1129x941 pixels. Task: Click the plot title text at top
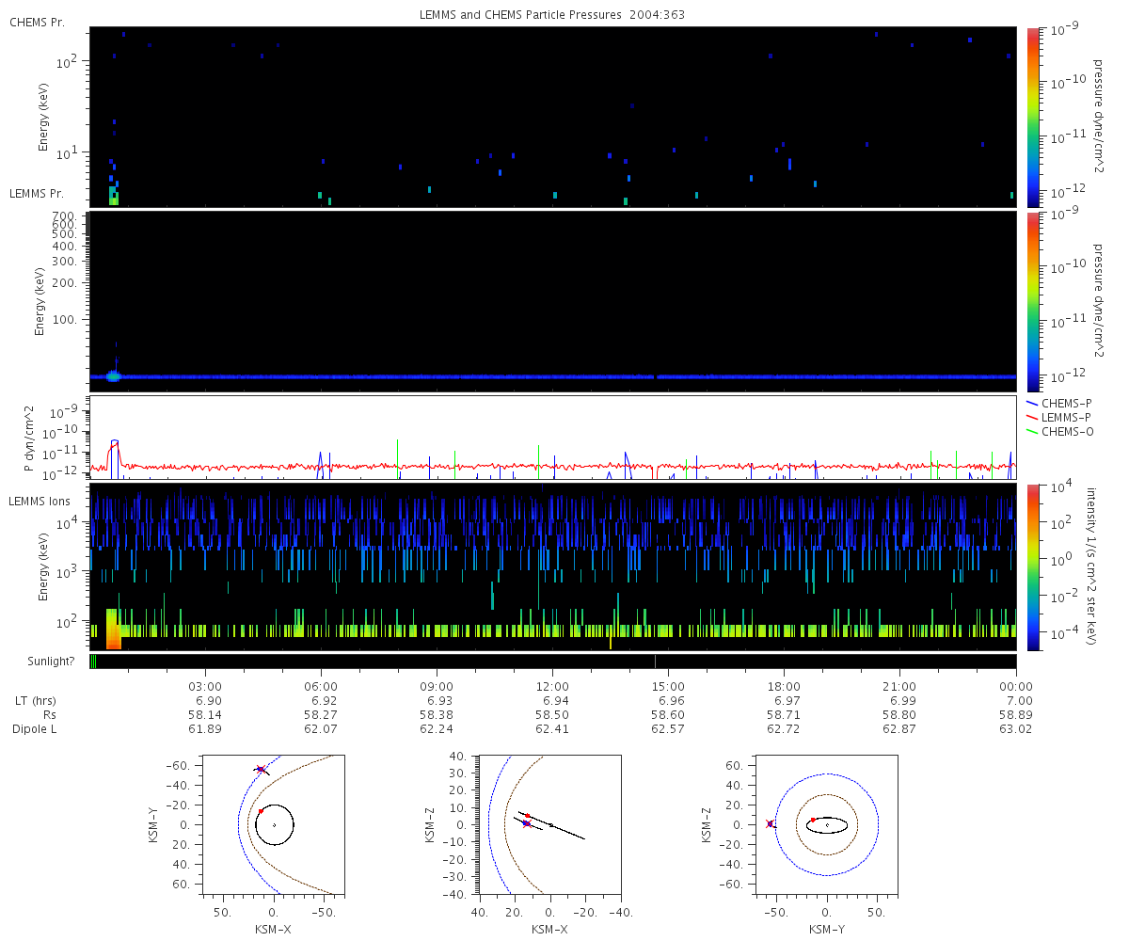coord(552,15)
